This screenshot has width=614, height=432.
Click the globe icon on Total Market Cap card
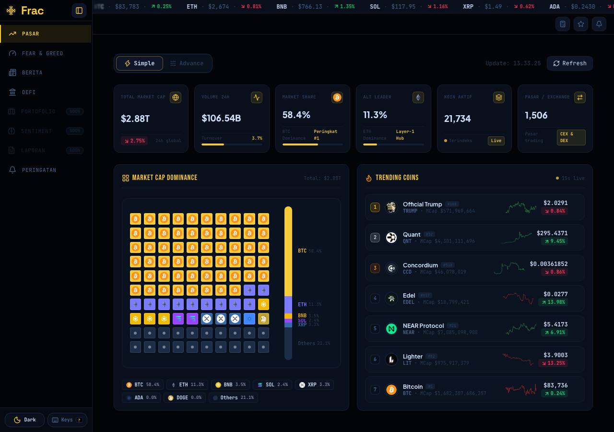tap(176, 97)
